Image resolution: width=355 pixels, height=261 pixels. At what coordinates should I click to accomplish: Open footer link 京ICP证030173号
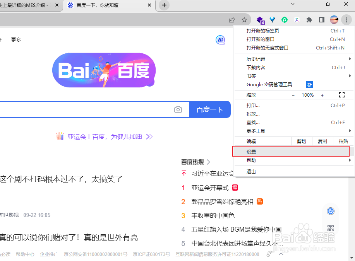pos(151,254)
